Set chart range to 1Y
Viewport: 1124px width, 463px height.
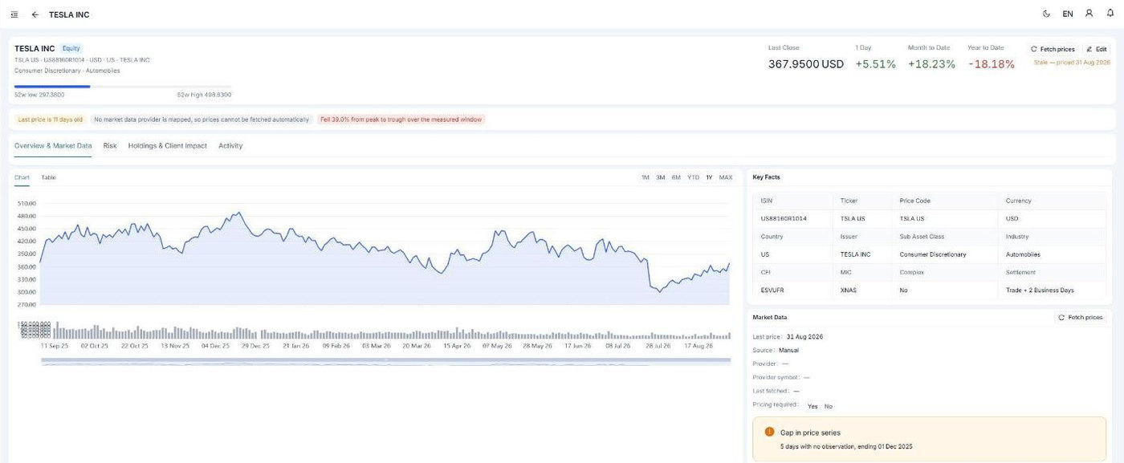pyautogui.click(x=710, y=177)
